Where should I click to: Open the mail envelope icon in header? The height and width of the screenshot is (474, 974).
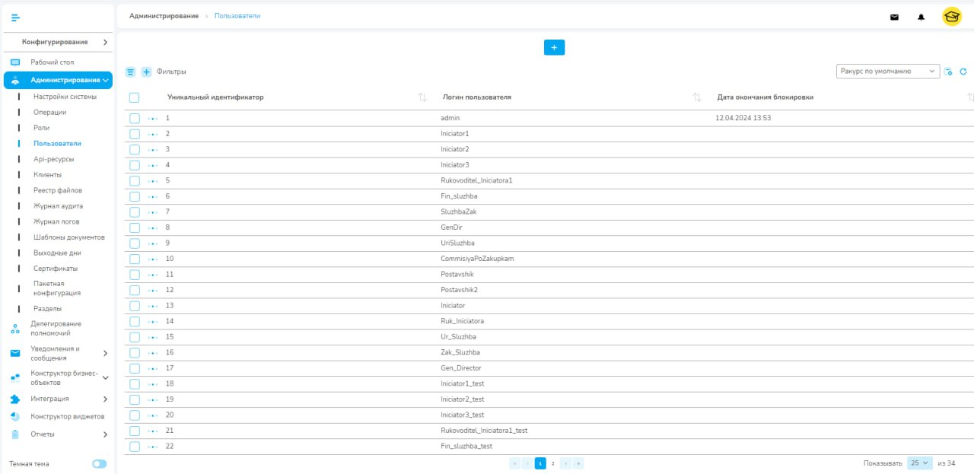pyautogui.click(x=894, y=17)
